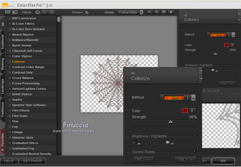Click the OK button

click(223, 161)
